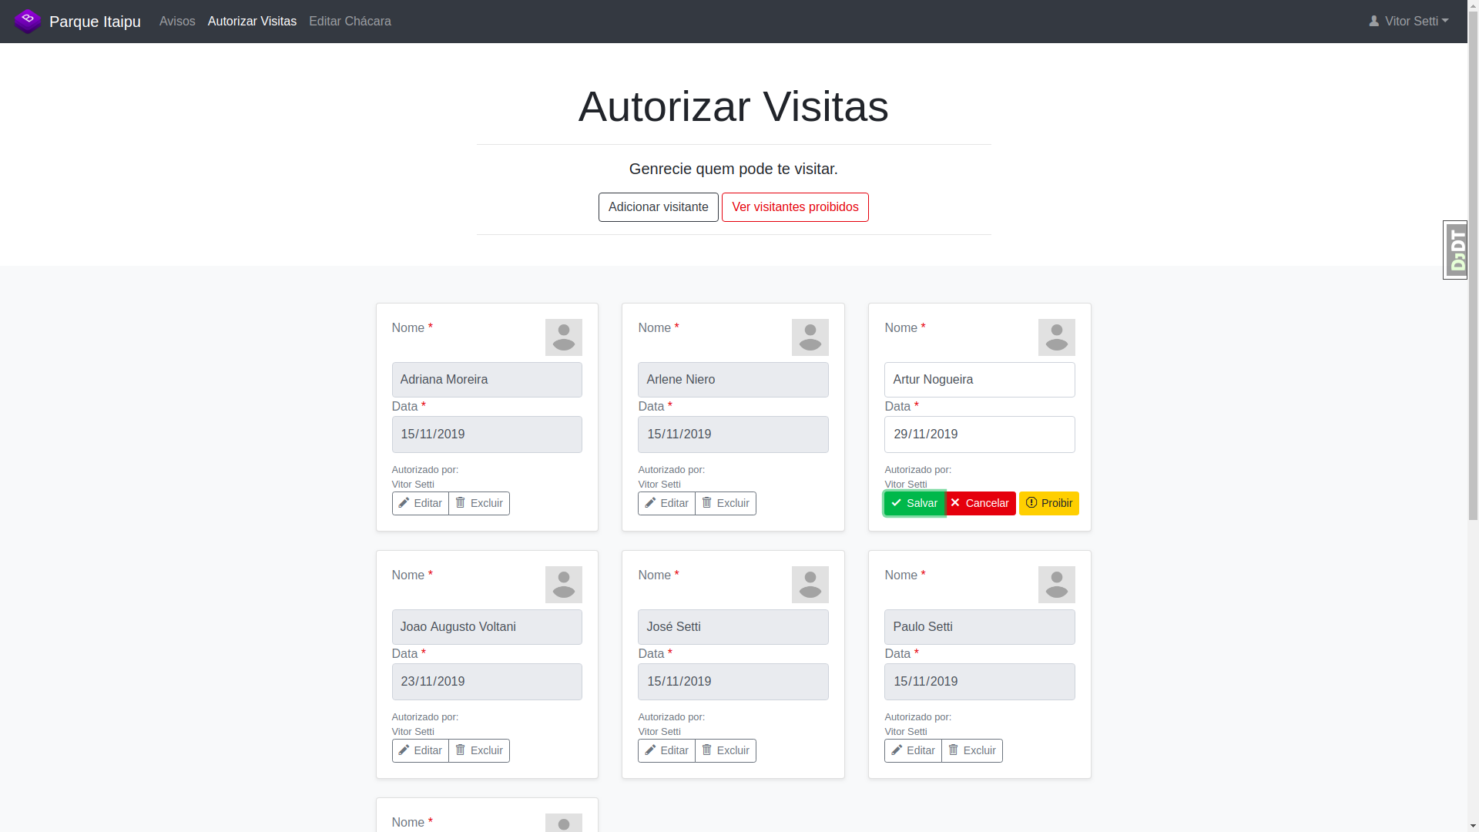
Task: Click the José Setti name field
Action: point(733,627)
